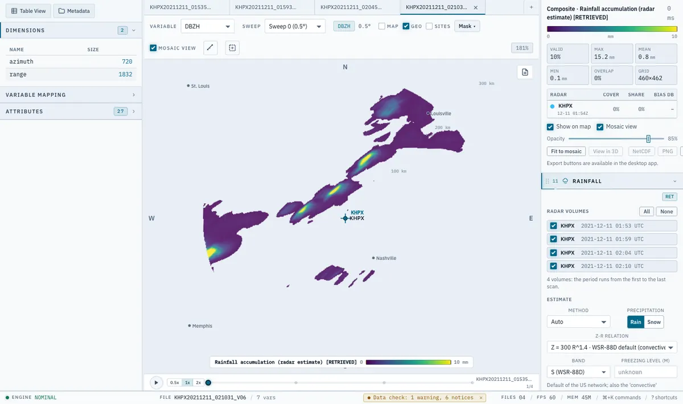Choose Snow precipitation type
The height and width of the screenshot is (404, 683).
click(x=654, y=322)
